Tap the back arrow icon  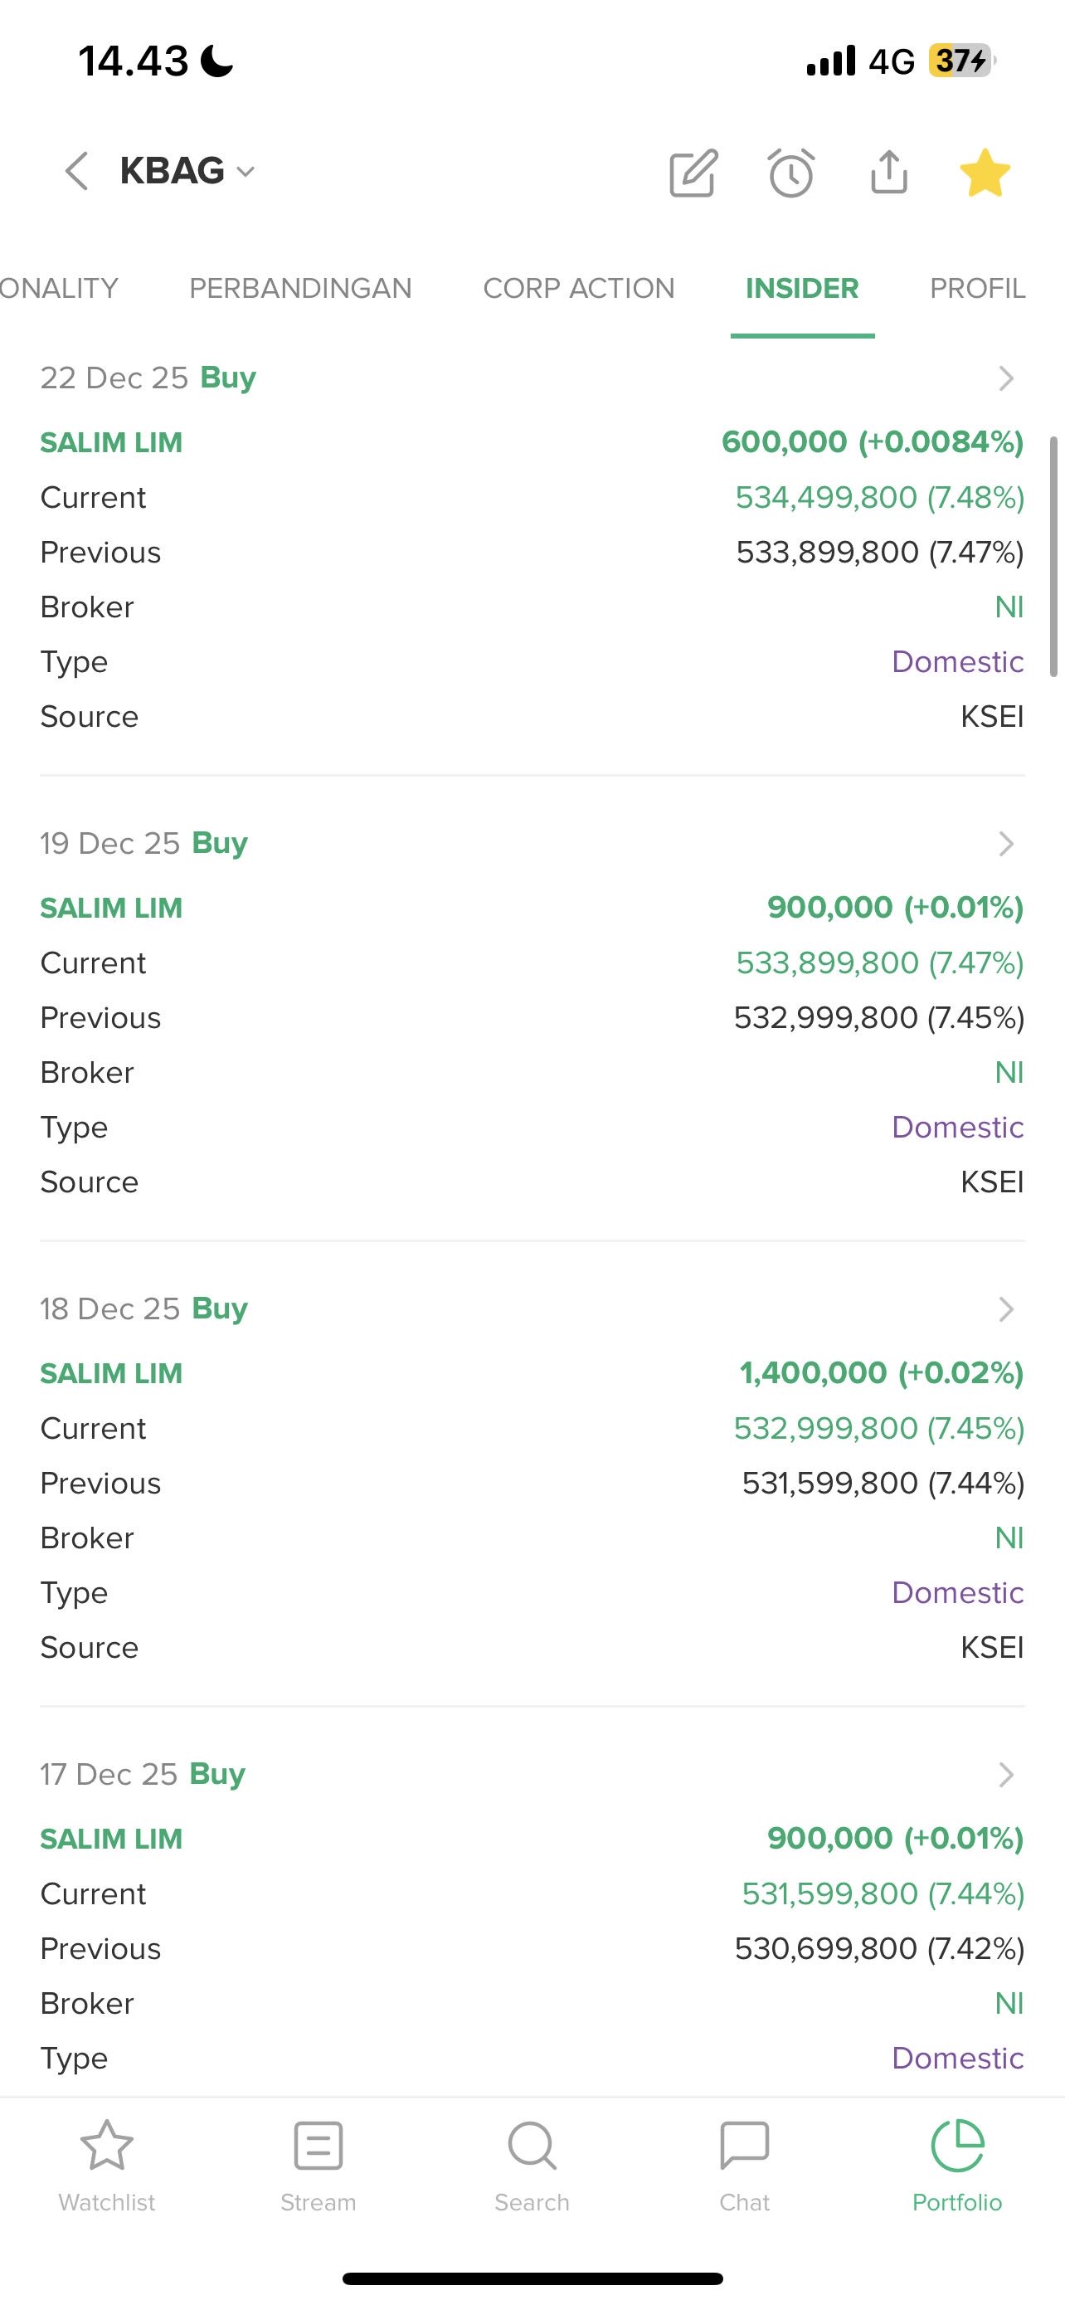pos(77,171)
